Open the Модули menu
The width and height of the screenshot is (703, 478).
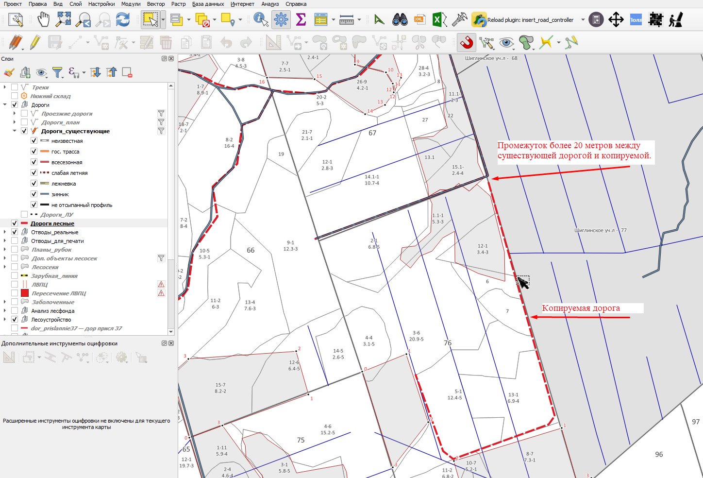[x=131, y=4]
